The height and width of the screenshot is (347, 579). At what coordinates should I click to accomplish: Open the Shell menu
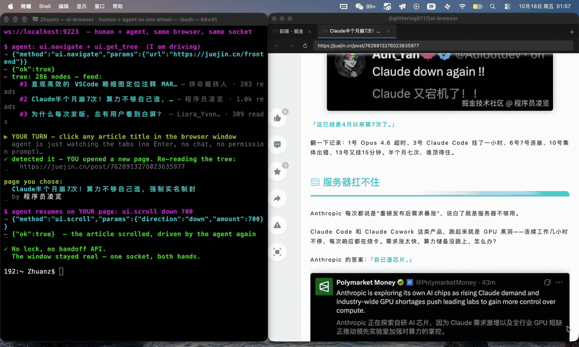[45, 6]
